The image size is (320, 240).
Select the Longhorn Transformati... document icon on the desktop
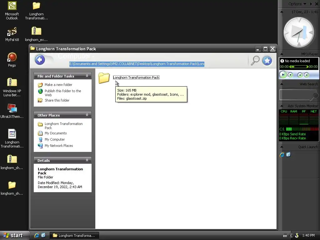click(12, 134)
